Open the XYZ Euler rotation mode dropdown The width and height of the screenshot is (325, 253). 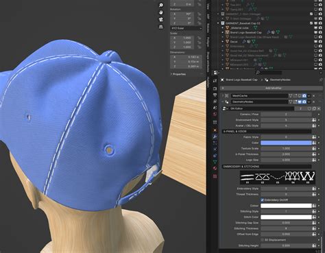pyautogui.click(x=186, y=28)
